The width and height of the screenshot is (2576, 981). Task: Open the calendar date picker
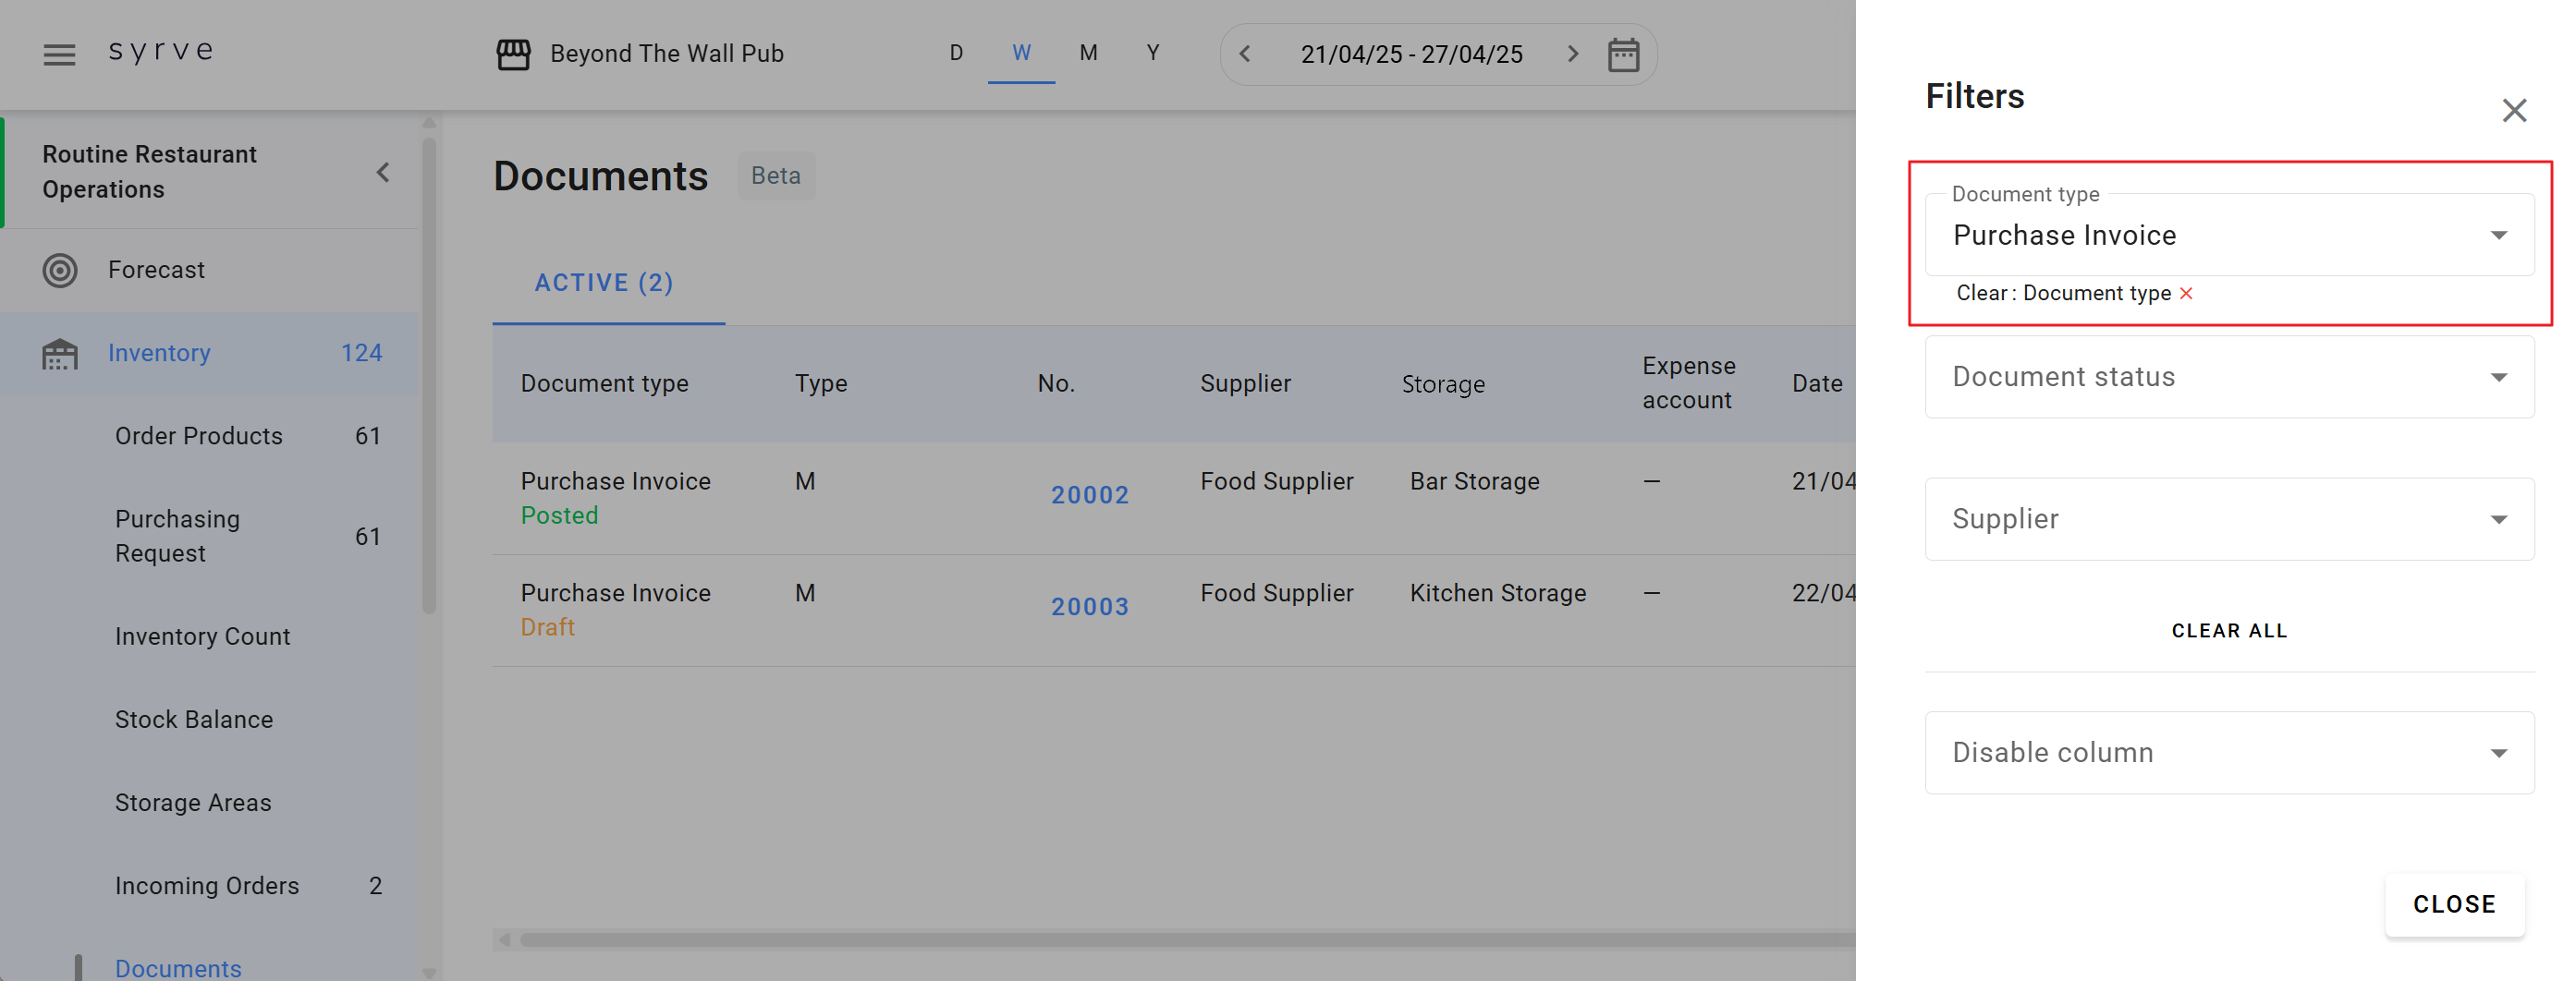(1622, 54)
